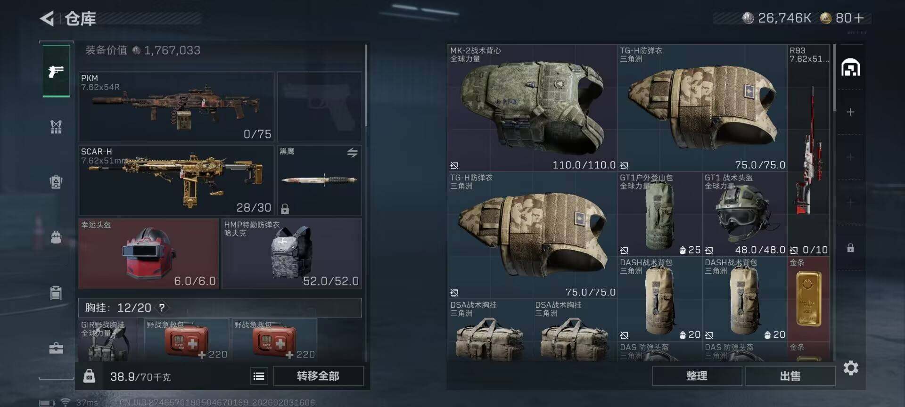
Task: Click the locked stash slot padlock
Action: click(850, 248)
